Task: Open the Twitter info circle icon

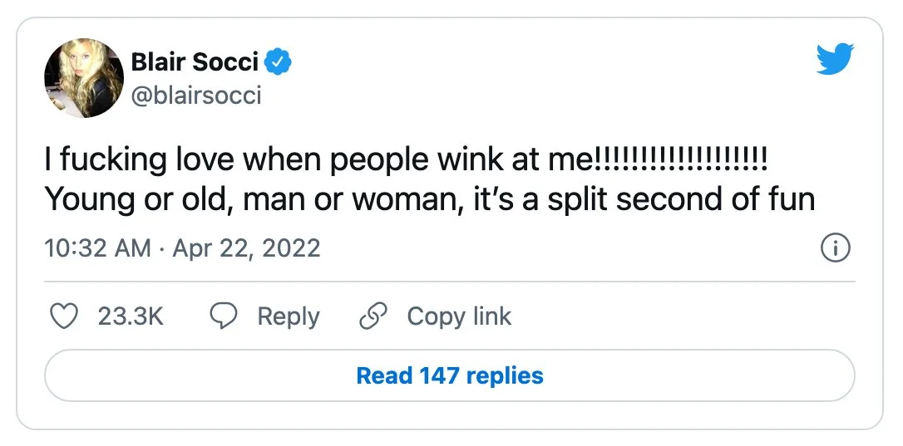Action: tap(836, 248)
